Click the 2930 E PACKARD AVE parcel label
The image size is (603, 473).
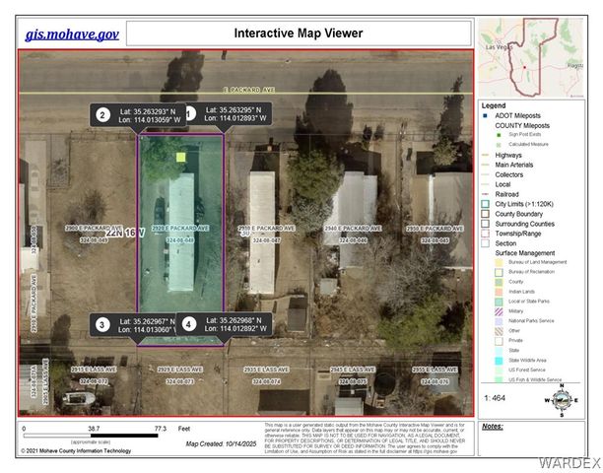266,228
